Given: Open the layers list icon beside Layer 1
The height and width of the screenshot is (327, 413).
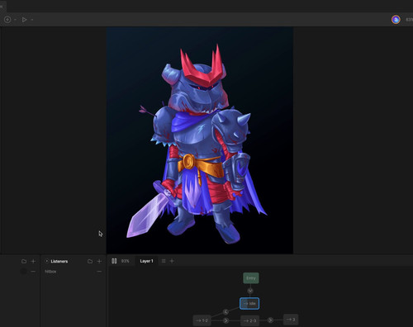Looking at the screenshot, I should click(164, 261).
